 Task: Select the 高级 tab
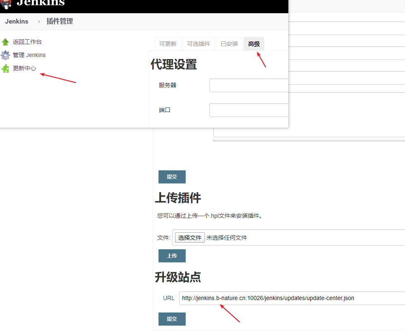[x=254, y=44]
